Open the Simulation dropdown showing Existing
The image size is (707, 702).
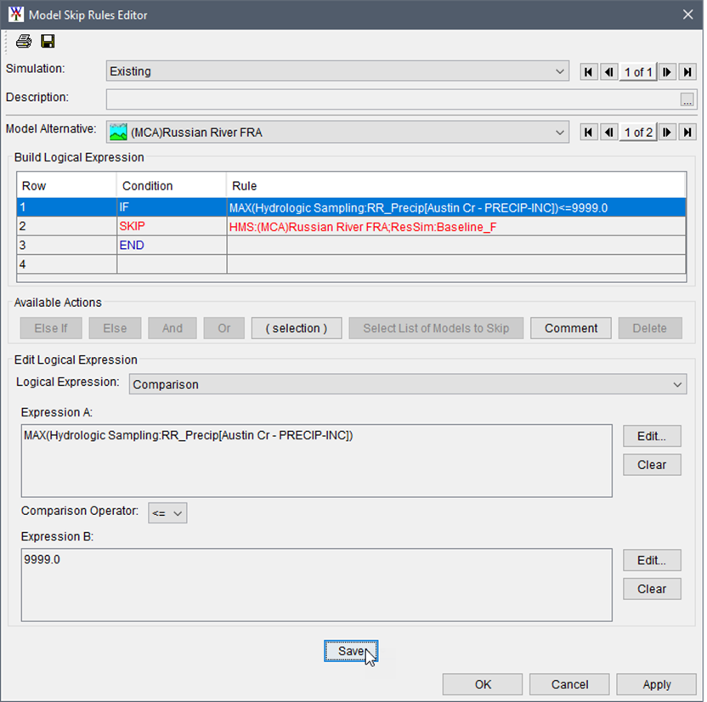click(x=559, y=71)
